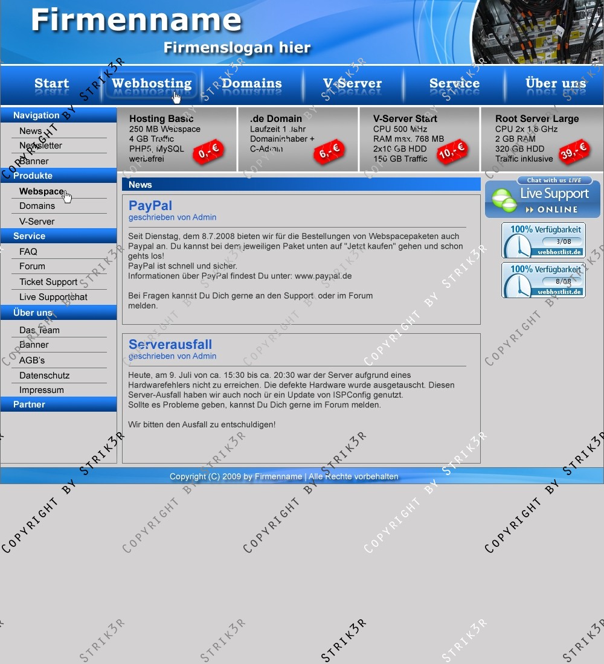Click the 'Firmenslogan hier' tagline
The height and width of the screenshot is (664, 604).
coord(237,48)
